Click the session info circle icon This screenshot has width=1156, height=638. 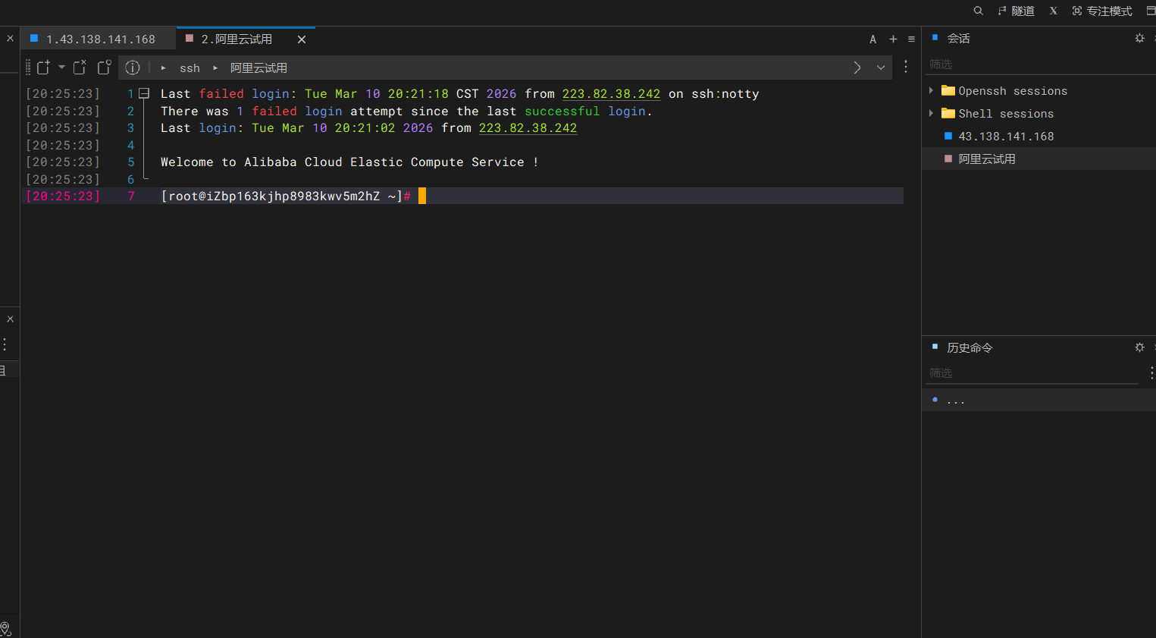(x=133, y=68)
